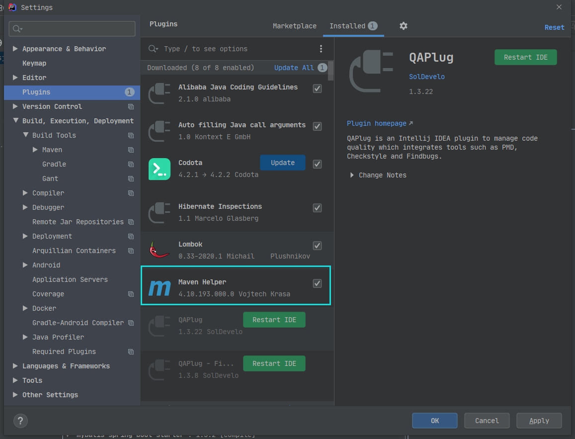The image size is (575, 439).
Task: Focus the settings search field
Action: coord(72,29)
